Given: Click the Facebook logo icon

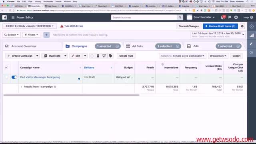Looking at the screenshot, I should [4, 17].
